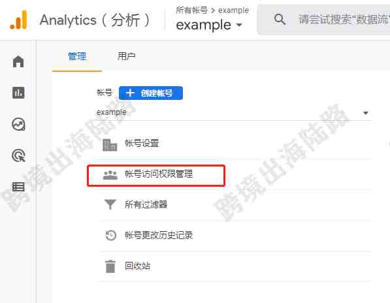The height and width of the screenshot is (303, 390).
Task: Open the Reports bar chart icon
Action: pyautogui.click(x=18, y=93)
